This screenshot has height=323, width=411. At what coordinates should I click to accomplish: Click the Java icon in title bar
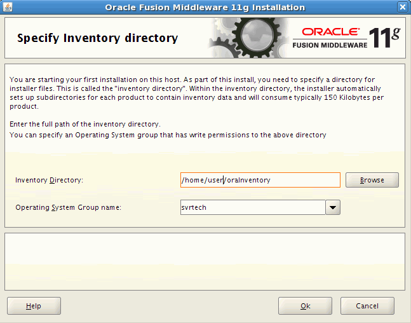[x=8, y=7]
